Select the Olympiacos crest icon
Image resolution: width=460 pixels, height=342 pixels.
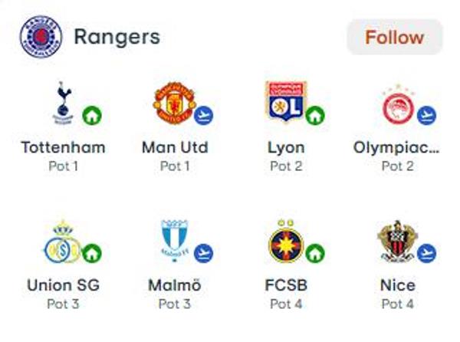(x=398, y=104)
